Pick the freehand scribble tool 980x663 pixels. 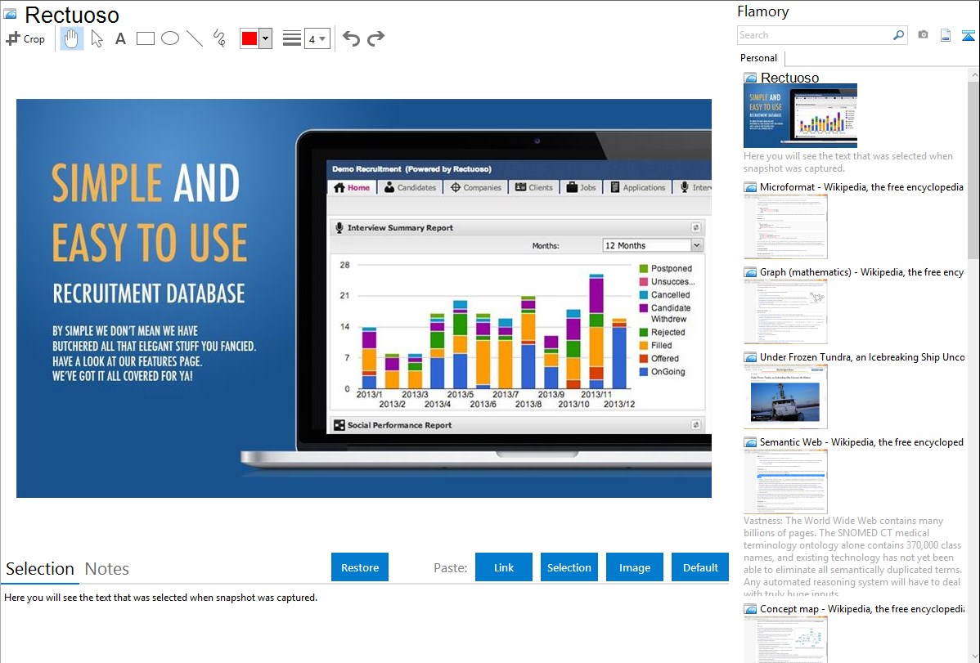pos(218,38)
